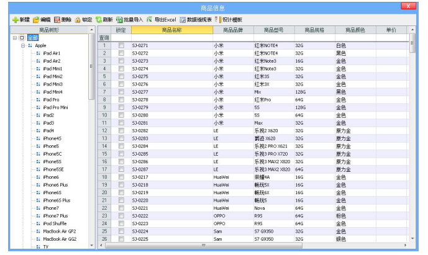Screen dimensions: 428x255
Task: Click the 删除 (Delete) toolbar icon
Action: (x=57, y=20)
